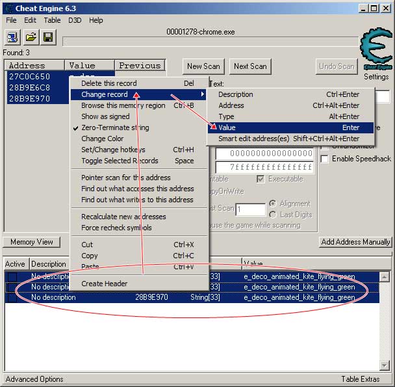395x387 pixels.
Task: Click the Last Scan alignment value field
Action: 250,209
